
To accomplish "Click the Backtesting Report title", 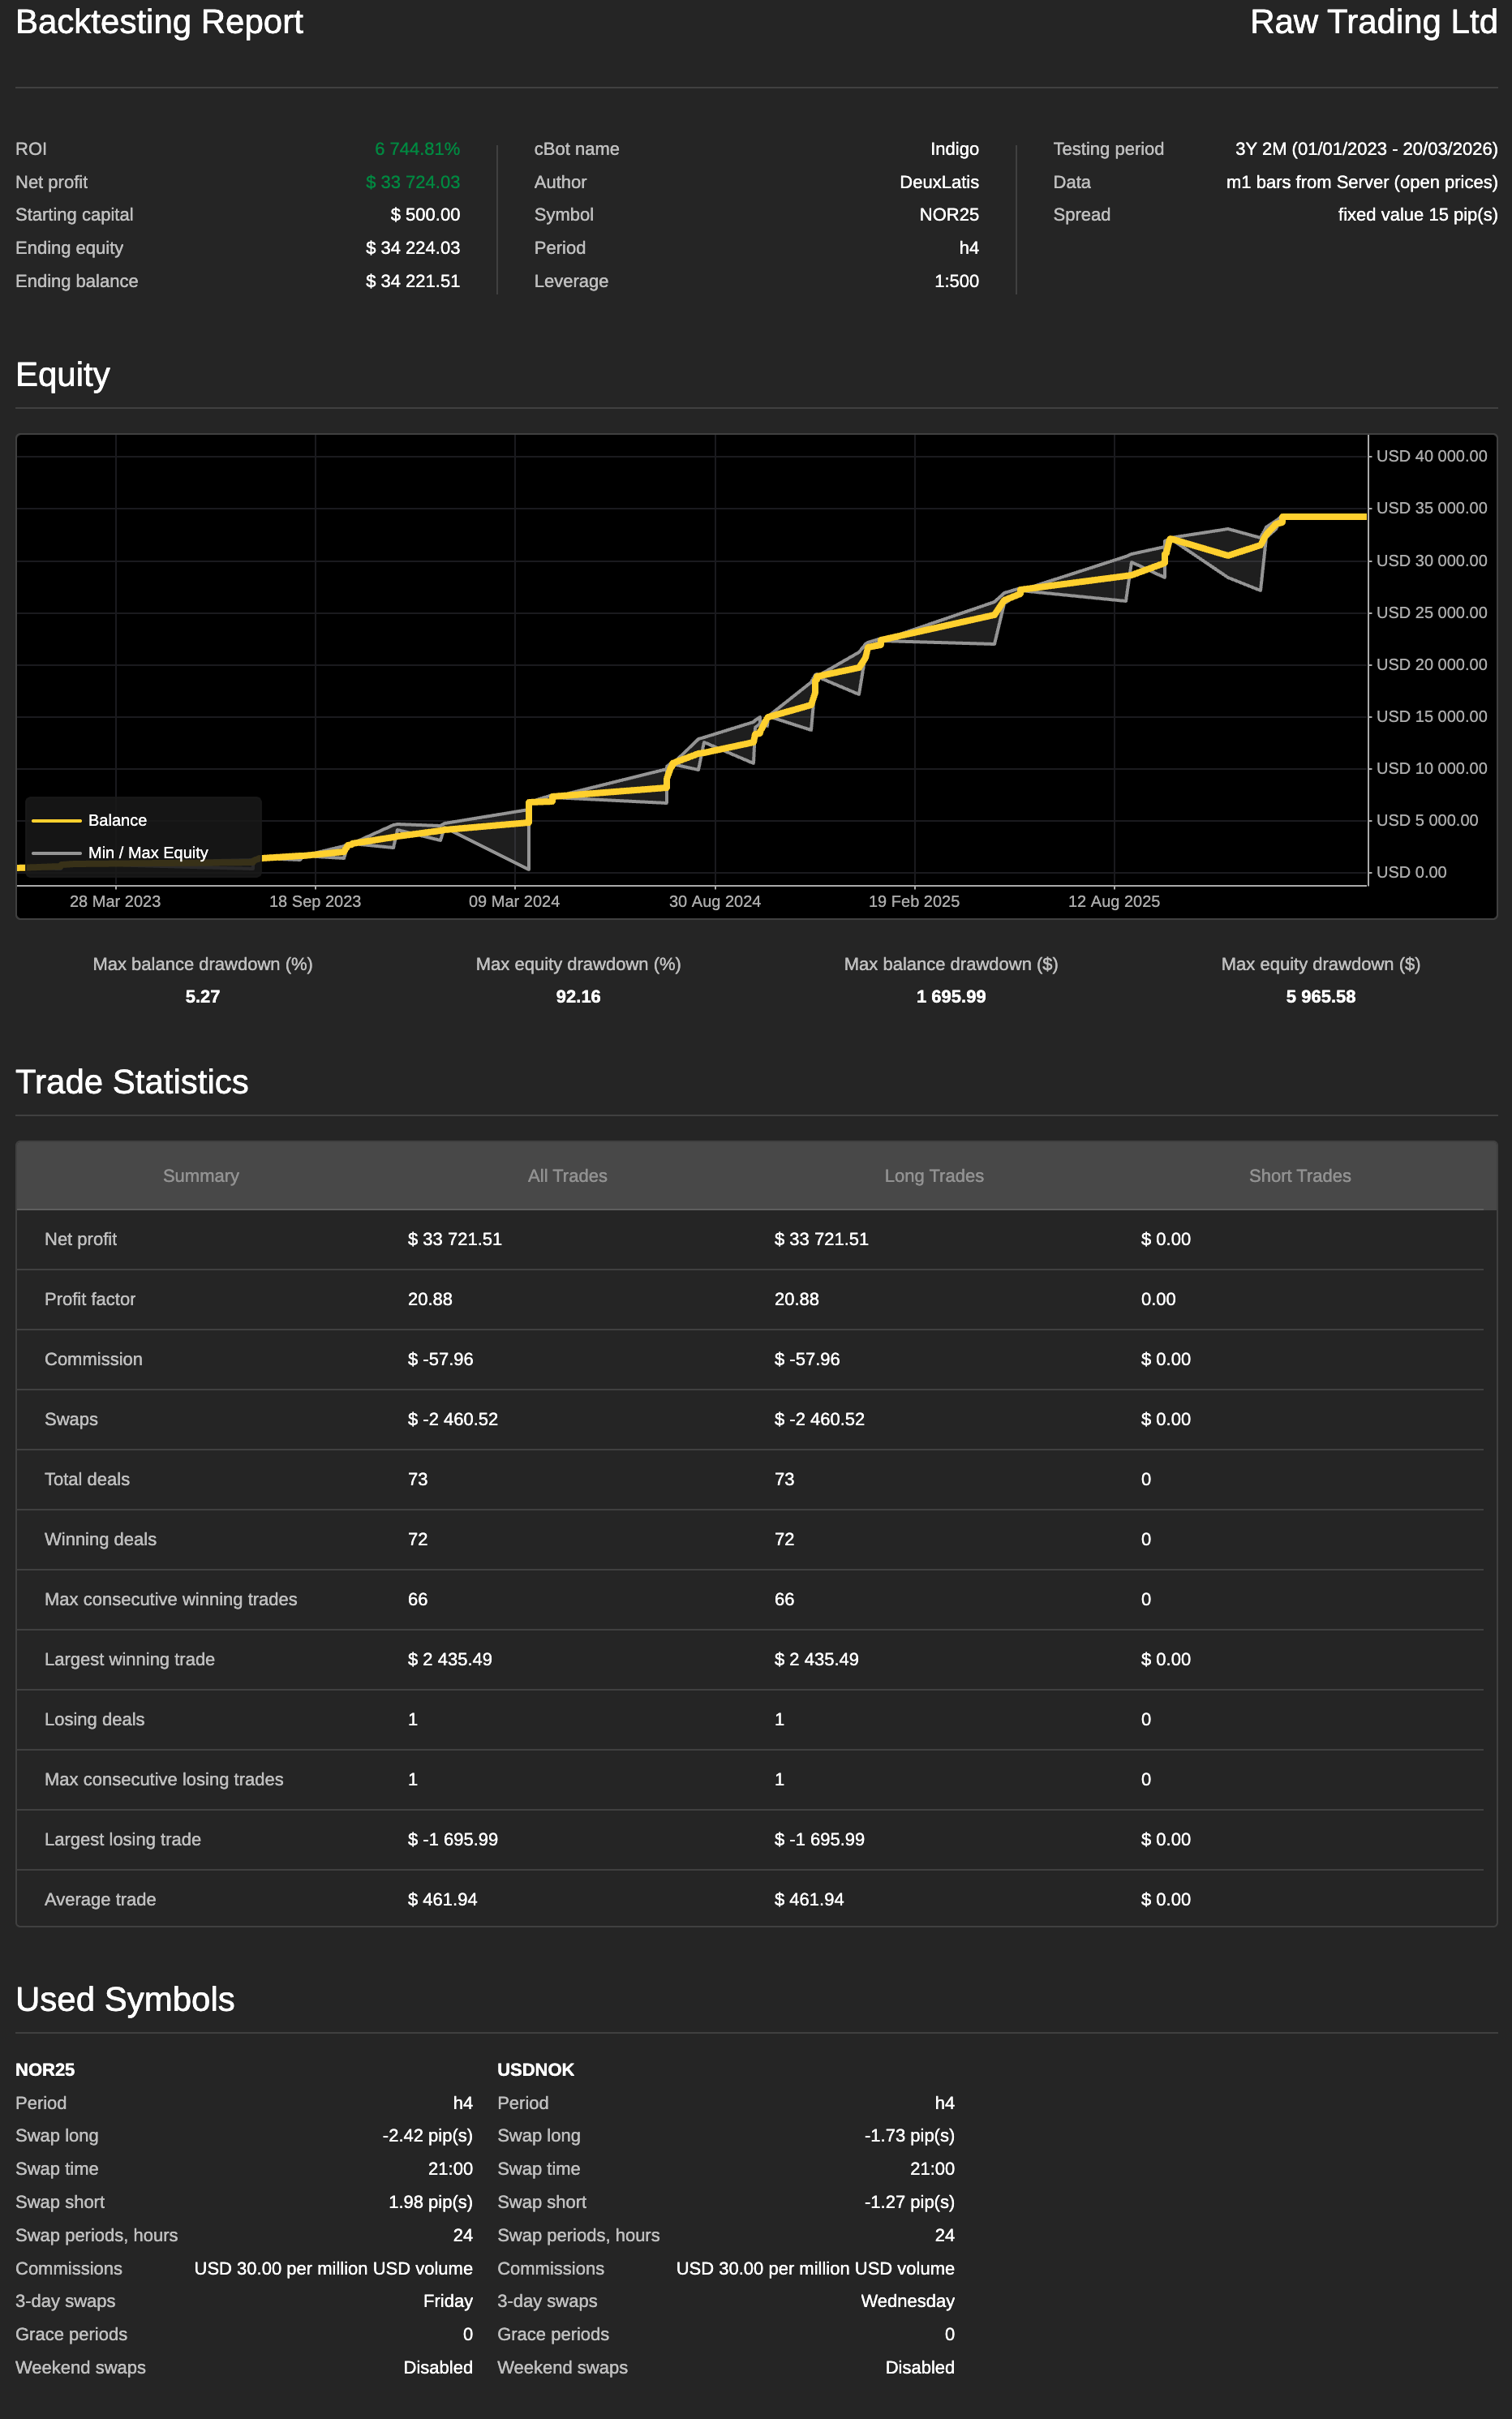I will (159, 22).
